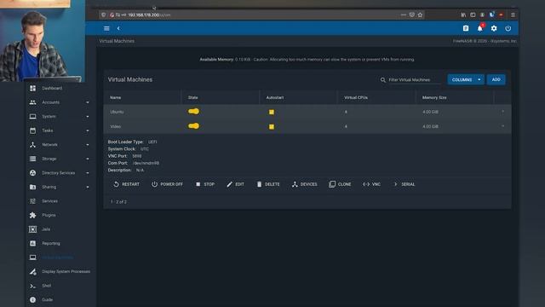
Task: Open the Virtual Machines sidebar item
Action: pyautogui.click(x=57, y=258)
